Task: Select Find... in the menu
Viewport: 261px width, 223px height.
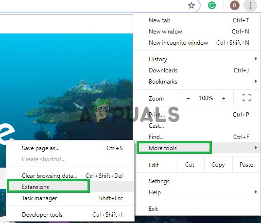Action: pos(197,137)
